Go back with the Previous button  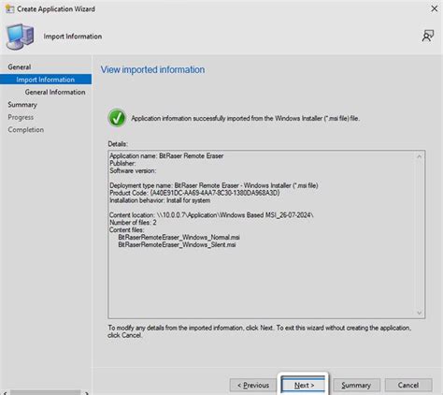point(253,385)
